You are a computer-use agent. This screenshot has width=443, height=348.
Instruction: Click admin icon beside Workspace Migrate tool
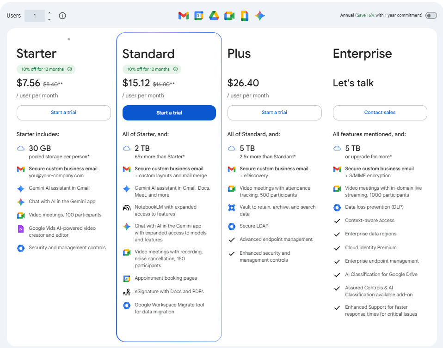(127, 306)
